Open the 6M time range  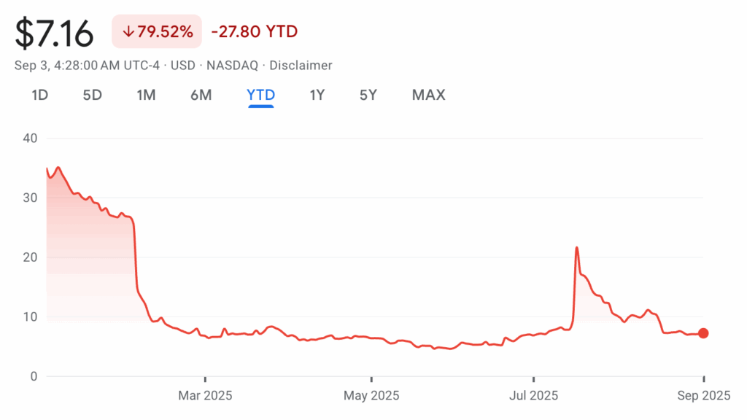(x=201, y=95)
